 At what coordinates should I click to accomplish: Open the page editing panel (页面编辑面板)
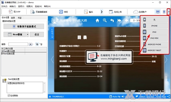[39, 12]
